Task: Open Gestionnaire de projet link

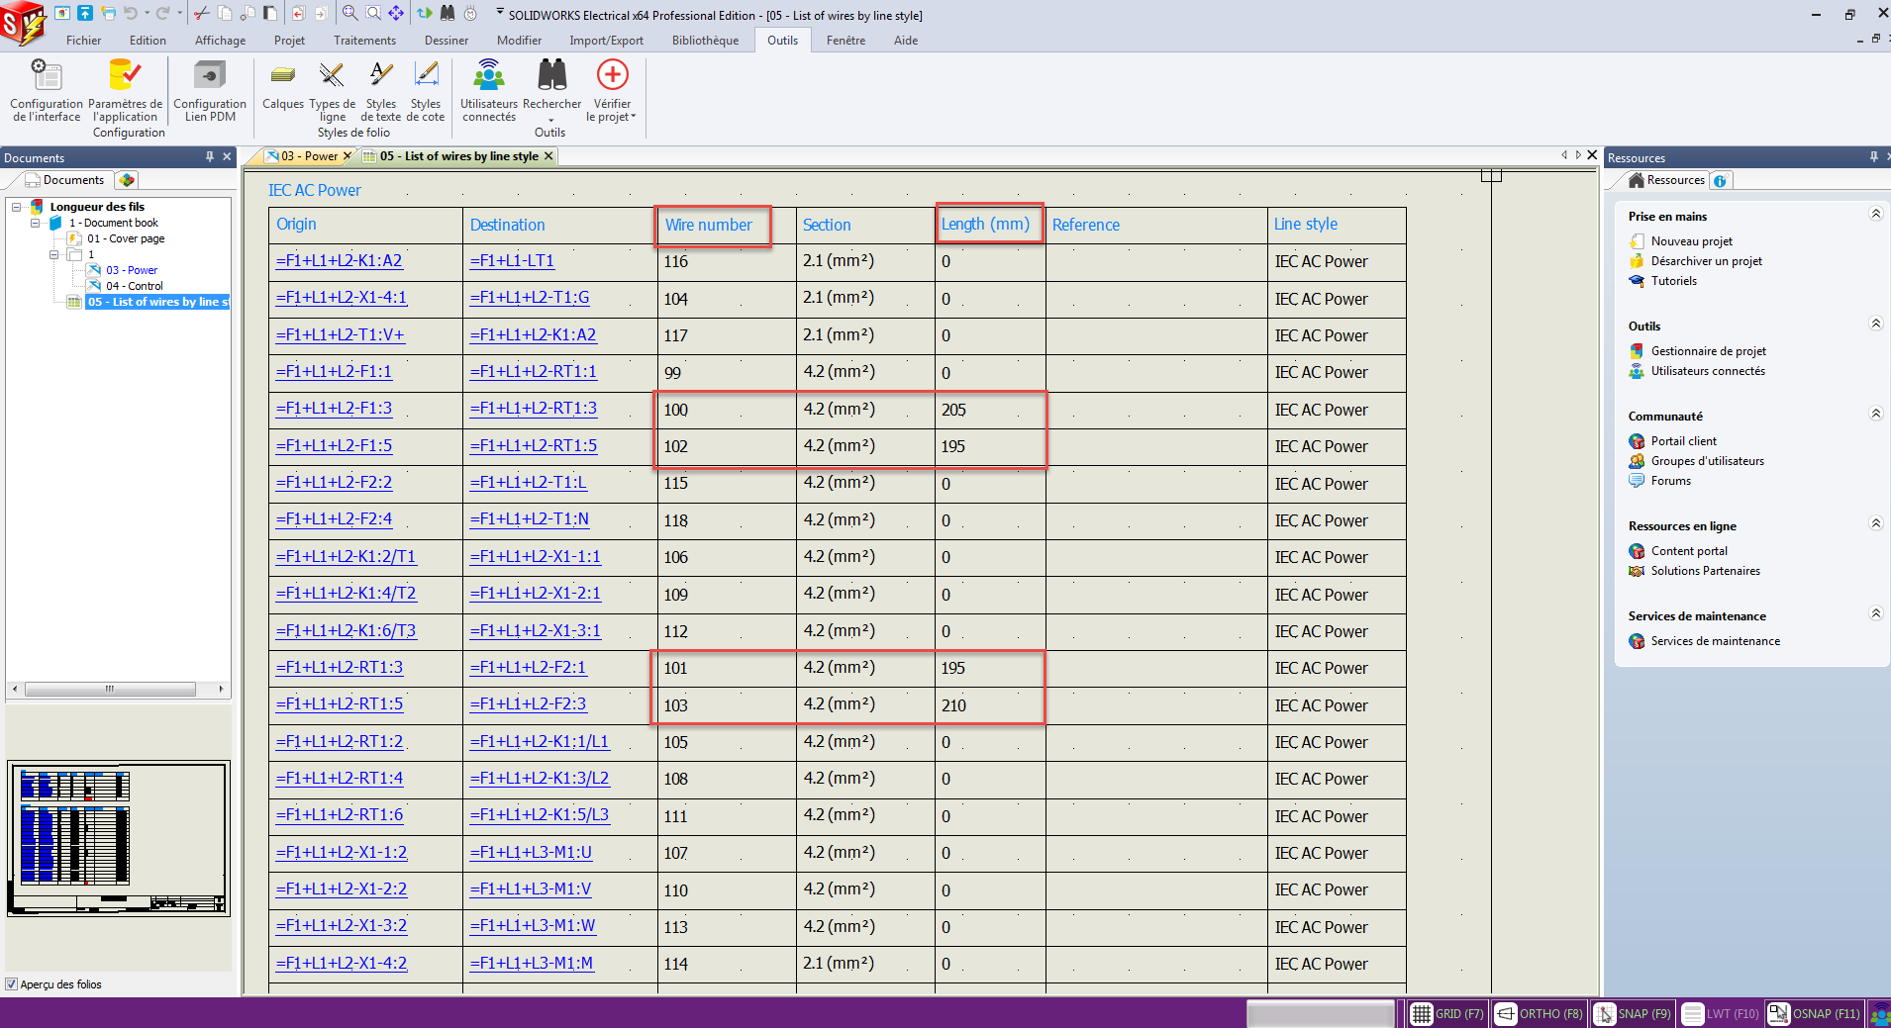Action: (x=1708, y=351)
